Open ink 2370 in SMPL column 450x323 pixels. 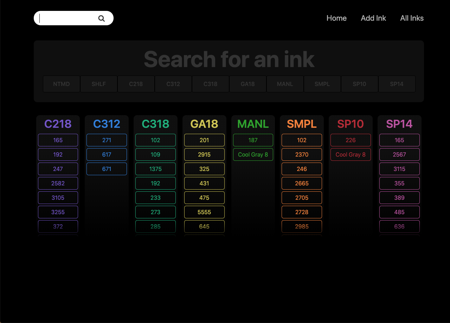click(302, 154)
